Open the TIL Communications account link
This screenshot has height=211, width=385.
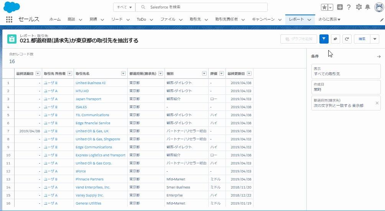tap(92, 115)
